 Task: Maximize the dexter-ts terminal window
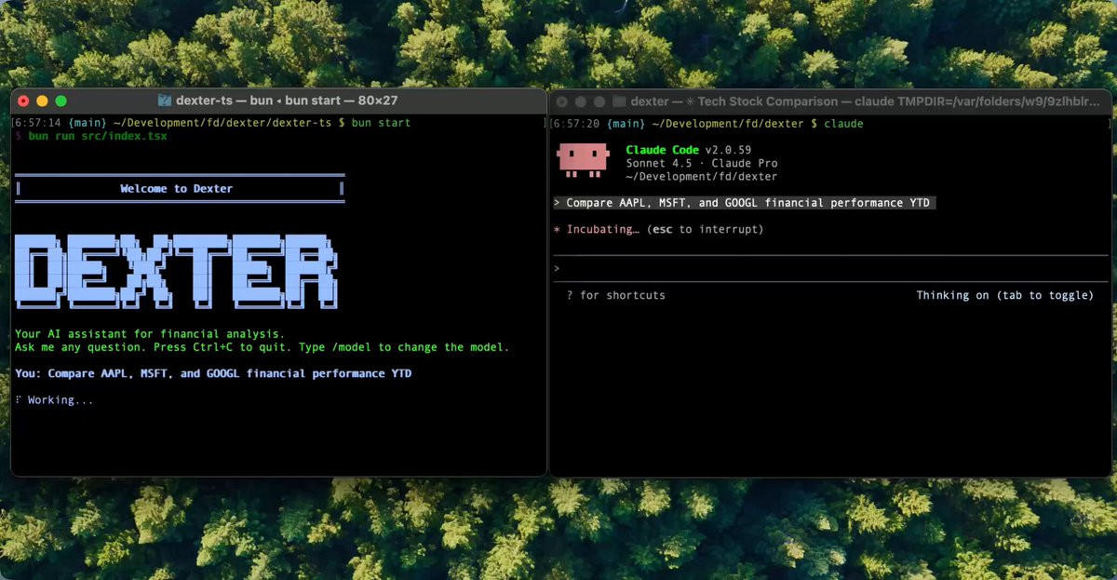click(x=61, y=101)
